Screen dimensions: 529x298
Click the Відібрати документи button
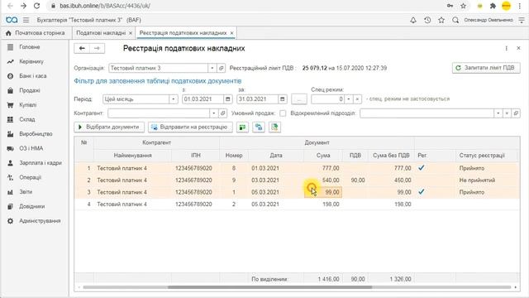[109, 127]
